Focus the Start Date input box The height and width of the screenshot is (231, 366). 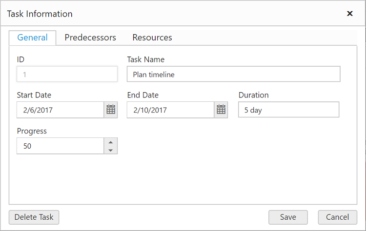[x=61, y=110]
